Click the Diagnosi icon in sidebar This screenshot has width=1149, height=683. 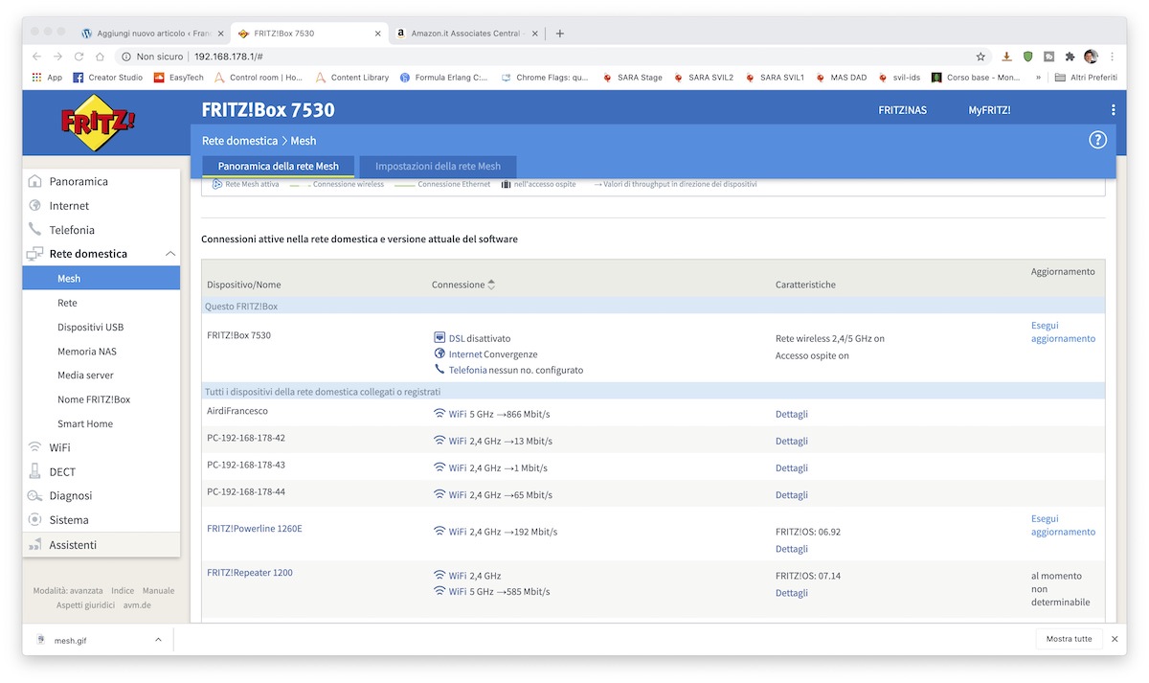(35, 496)
